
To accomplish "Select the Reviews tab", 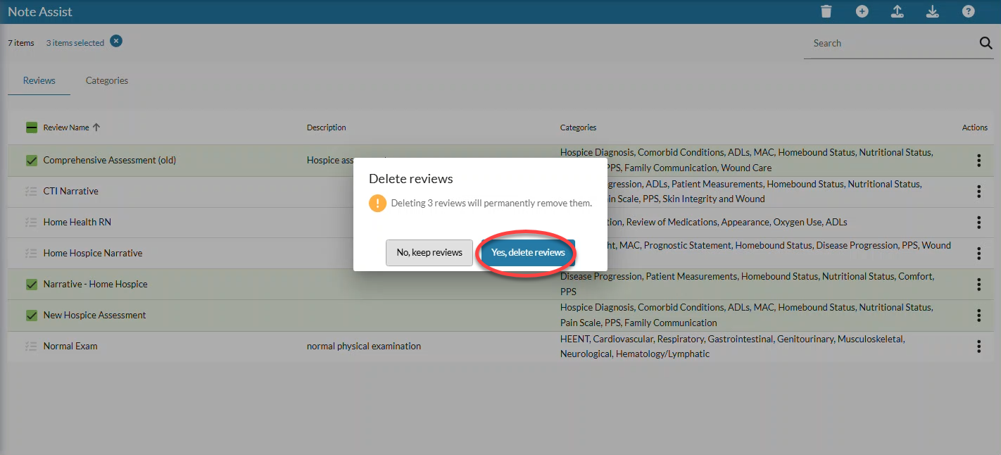I will click(x=39, y=80).
